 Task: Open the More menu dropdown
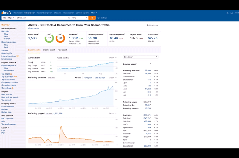click(94, 13)
